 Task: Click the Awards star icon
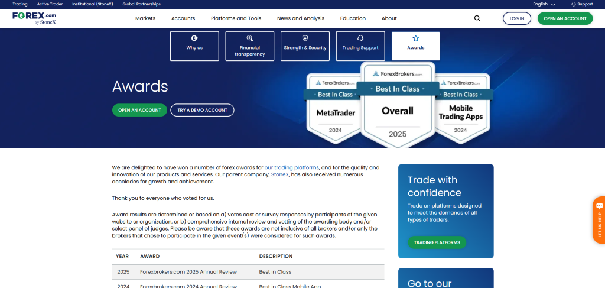[x=415, y=38]
